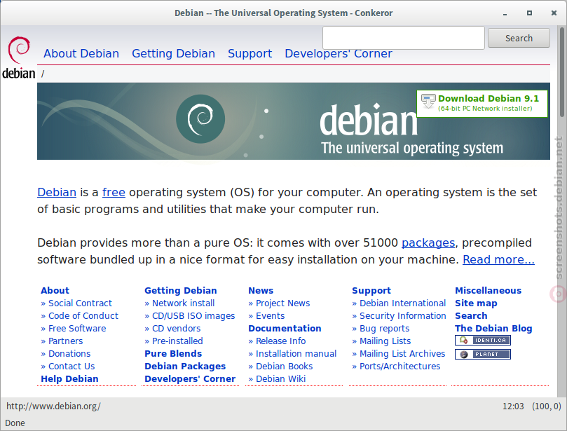Image resolution: width=567 pixels, height=431 pixels.
Task: View the Partners page link
Action: [65, 341]
